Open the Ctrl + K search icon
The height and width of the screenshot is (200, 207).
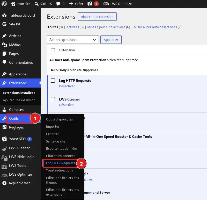(36, 4)
